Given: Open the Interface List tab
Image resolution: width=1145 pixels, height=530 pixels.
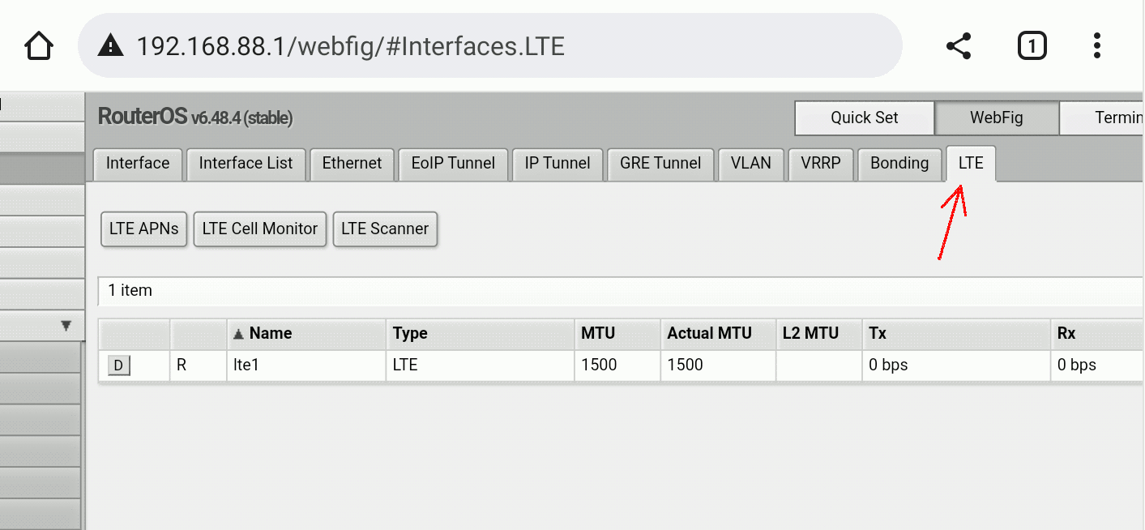Looking at the screenshot, I should (246, 164).
